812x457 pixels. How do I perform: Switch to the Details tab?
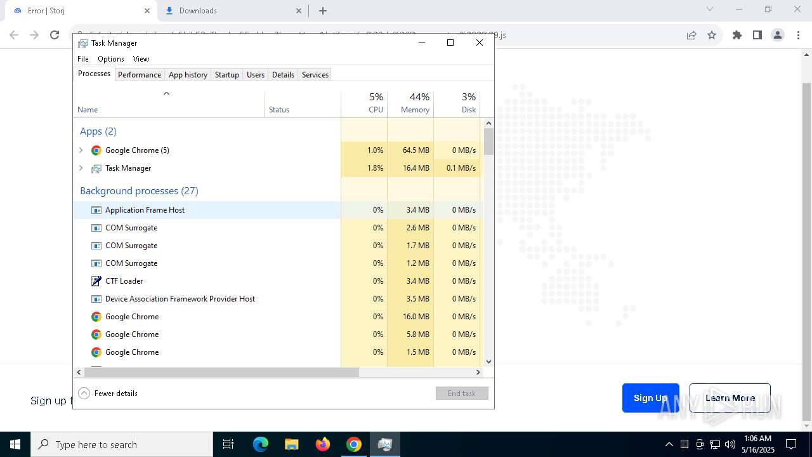pyautogui.click(x=283, y=75)
